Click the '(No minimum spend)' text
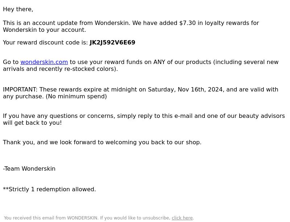 tap(76, 96)
